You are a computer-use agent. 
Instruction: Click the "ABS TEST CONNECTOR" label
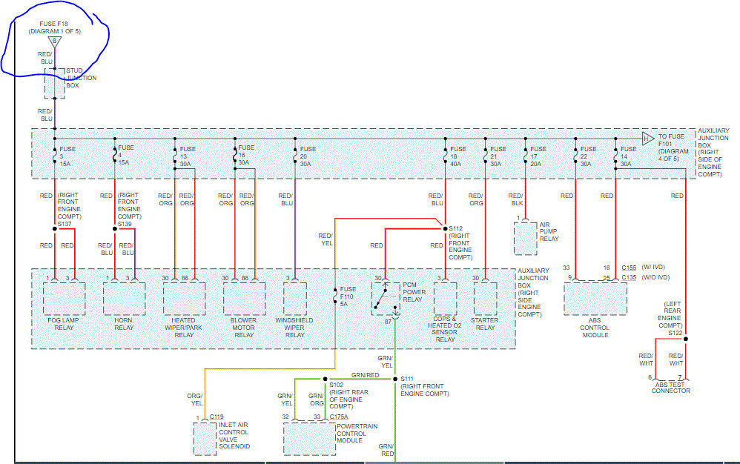[670, 388]
